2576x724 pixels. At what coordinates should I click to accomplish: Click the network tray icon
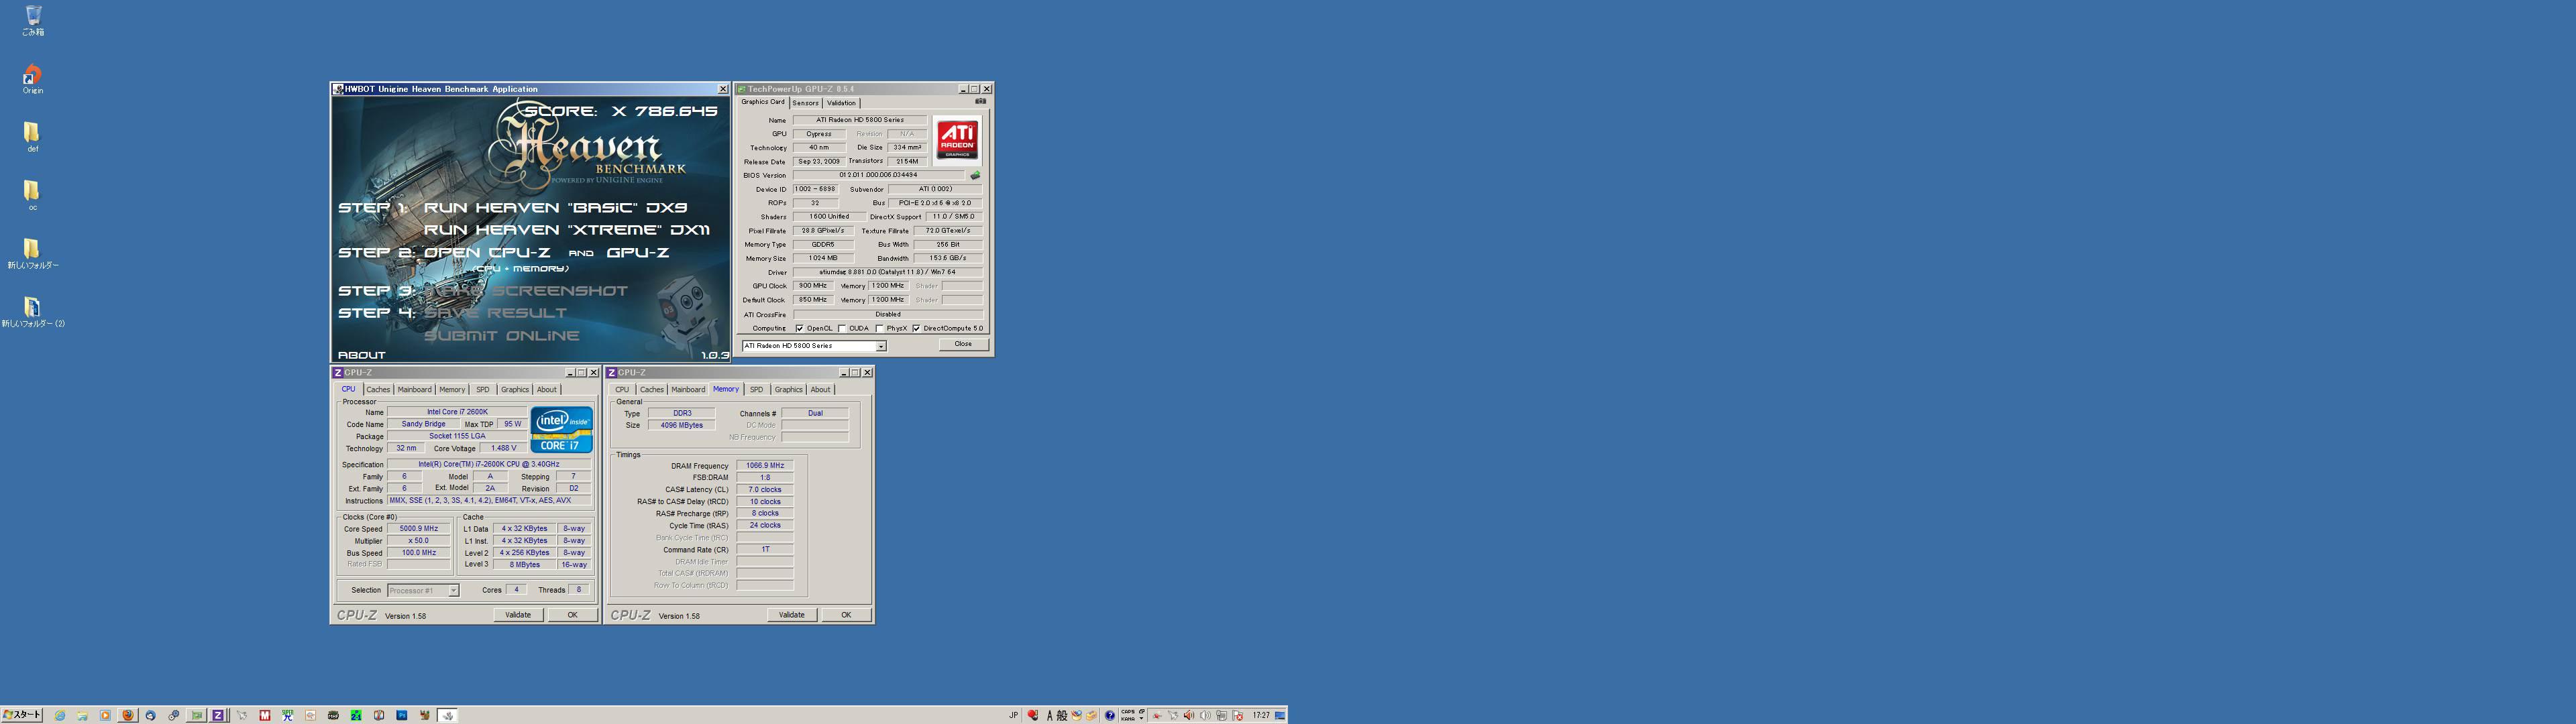[x=1222, y=715]
